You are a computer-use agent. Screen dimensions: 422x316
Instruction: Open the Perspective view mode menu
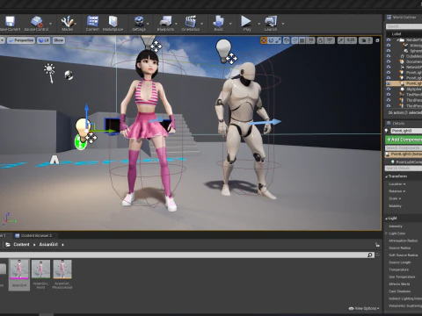[x=21, y=40]
